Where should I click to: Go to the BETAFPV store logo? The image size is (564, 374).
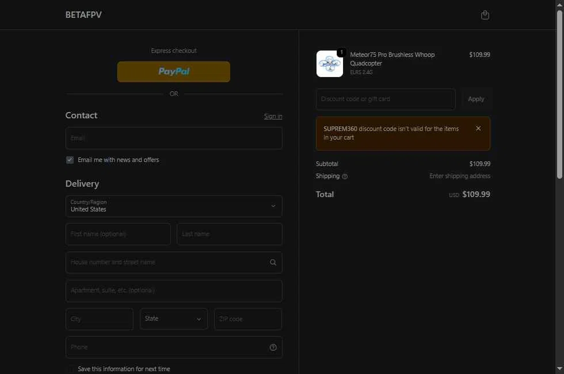(83, 15)
